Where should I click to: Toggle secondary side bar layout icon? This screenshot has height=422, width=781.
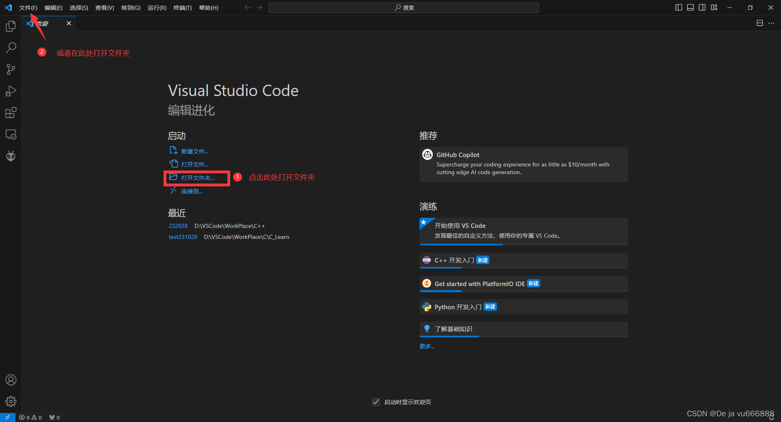point(702,8)
